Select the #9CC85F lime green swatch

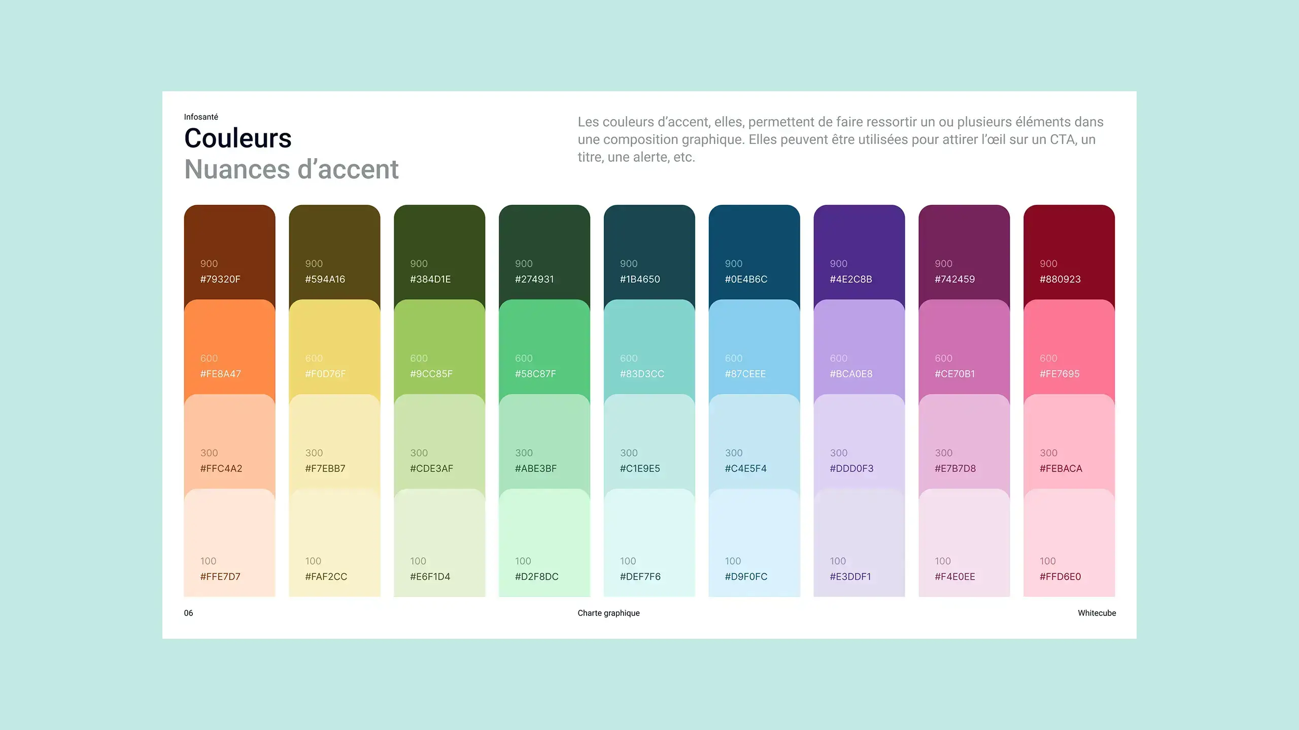pyautogui.click(x=439, y=347)
